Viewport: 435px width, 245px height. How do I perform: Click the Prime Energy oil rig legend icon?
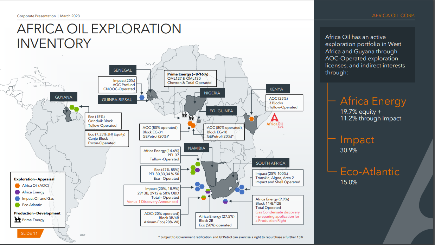17,220
